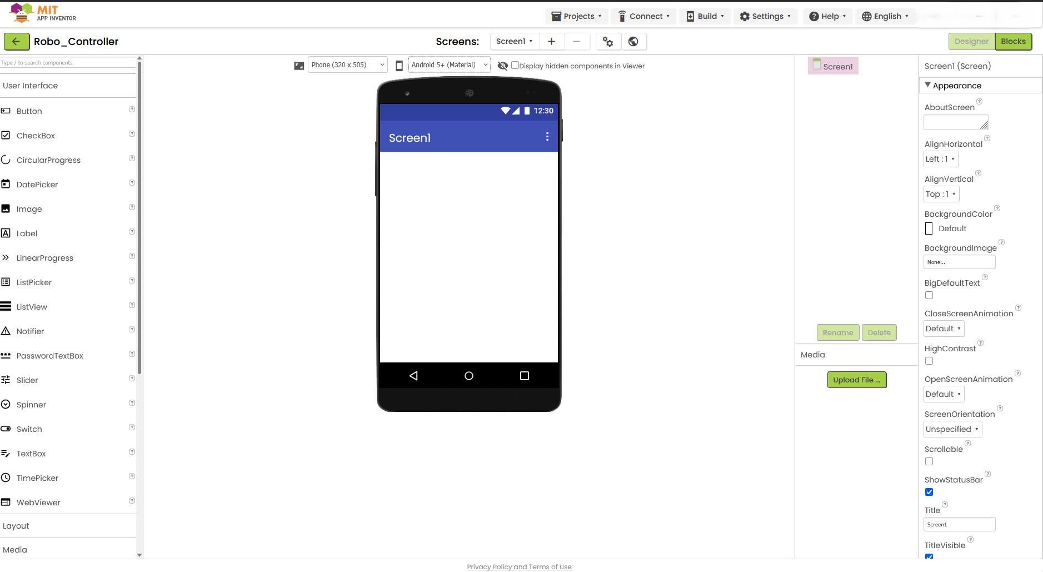Open the Android 5+ (Material) theme dropdown
1043x572 pixels.
(x=448, y=64)
